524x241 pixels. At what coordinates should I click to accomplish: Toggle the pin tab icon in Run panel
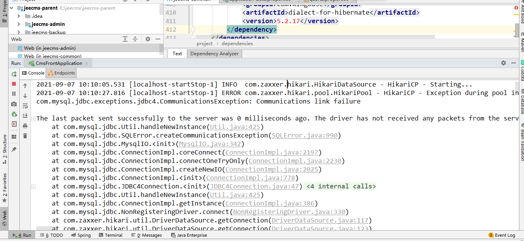click(x=14, y=149)
